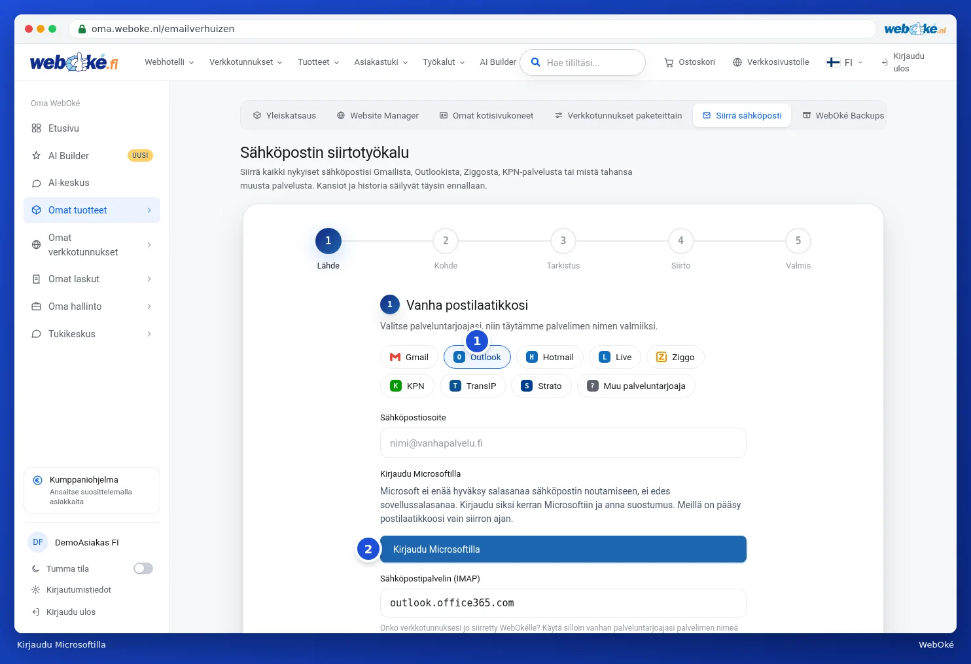971x664 pixels.
Task: Select the Outlook provider chip
Action: [477, 357]
